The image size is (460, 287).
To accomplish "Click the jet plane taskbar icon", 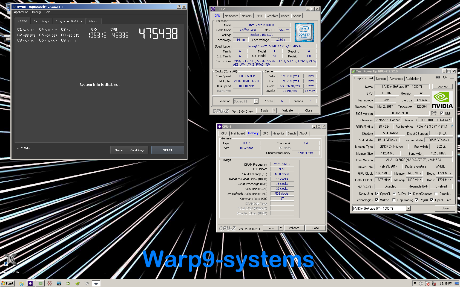I will point(87,283).
